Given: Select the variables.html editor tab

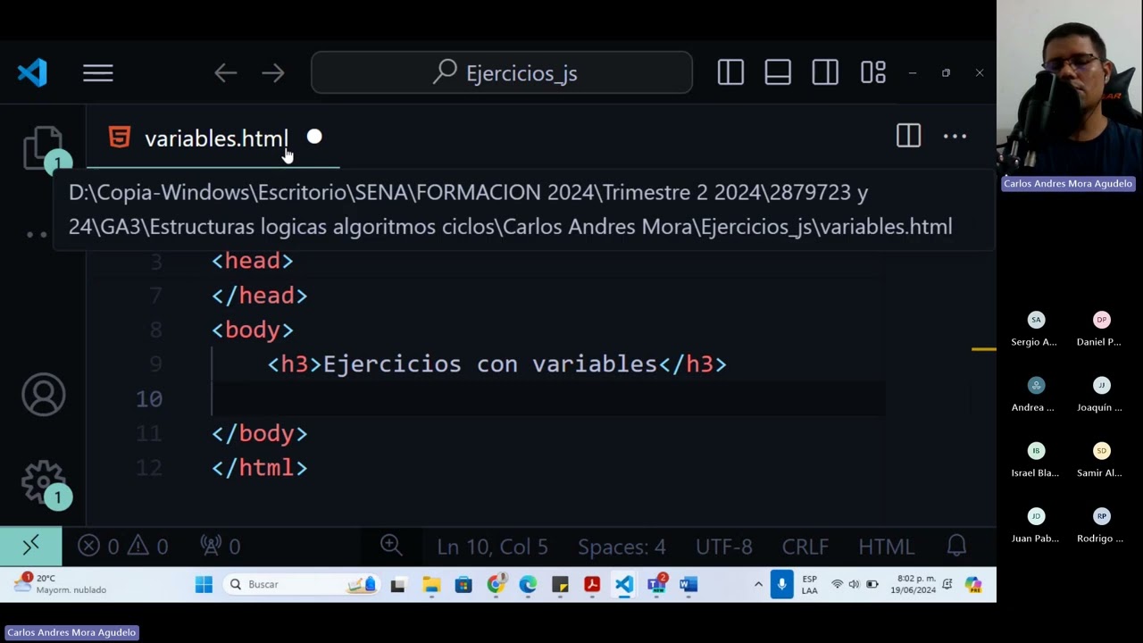Looking at the screenshot, I should point(213,138).
